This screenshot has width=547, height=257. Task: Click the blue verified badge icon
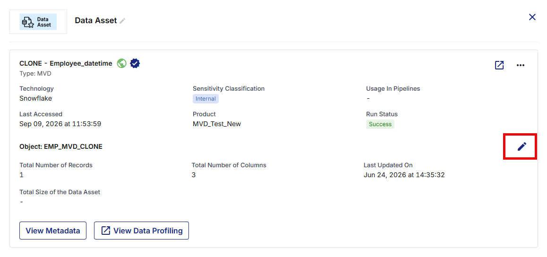(135, 63)
